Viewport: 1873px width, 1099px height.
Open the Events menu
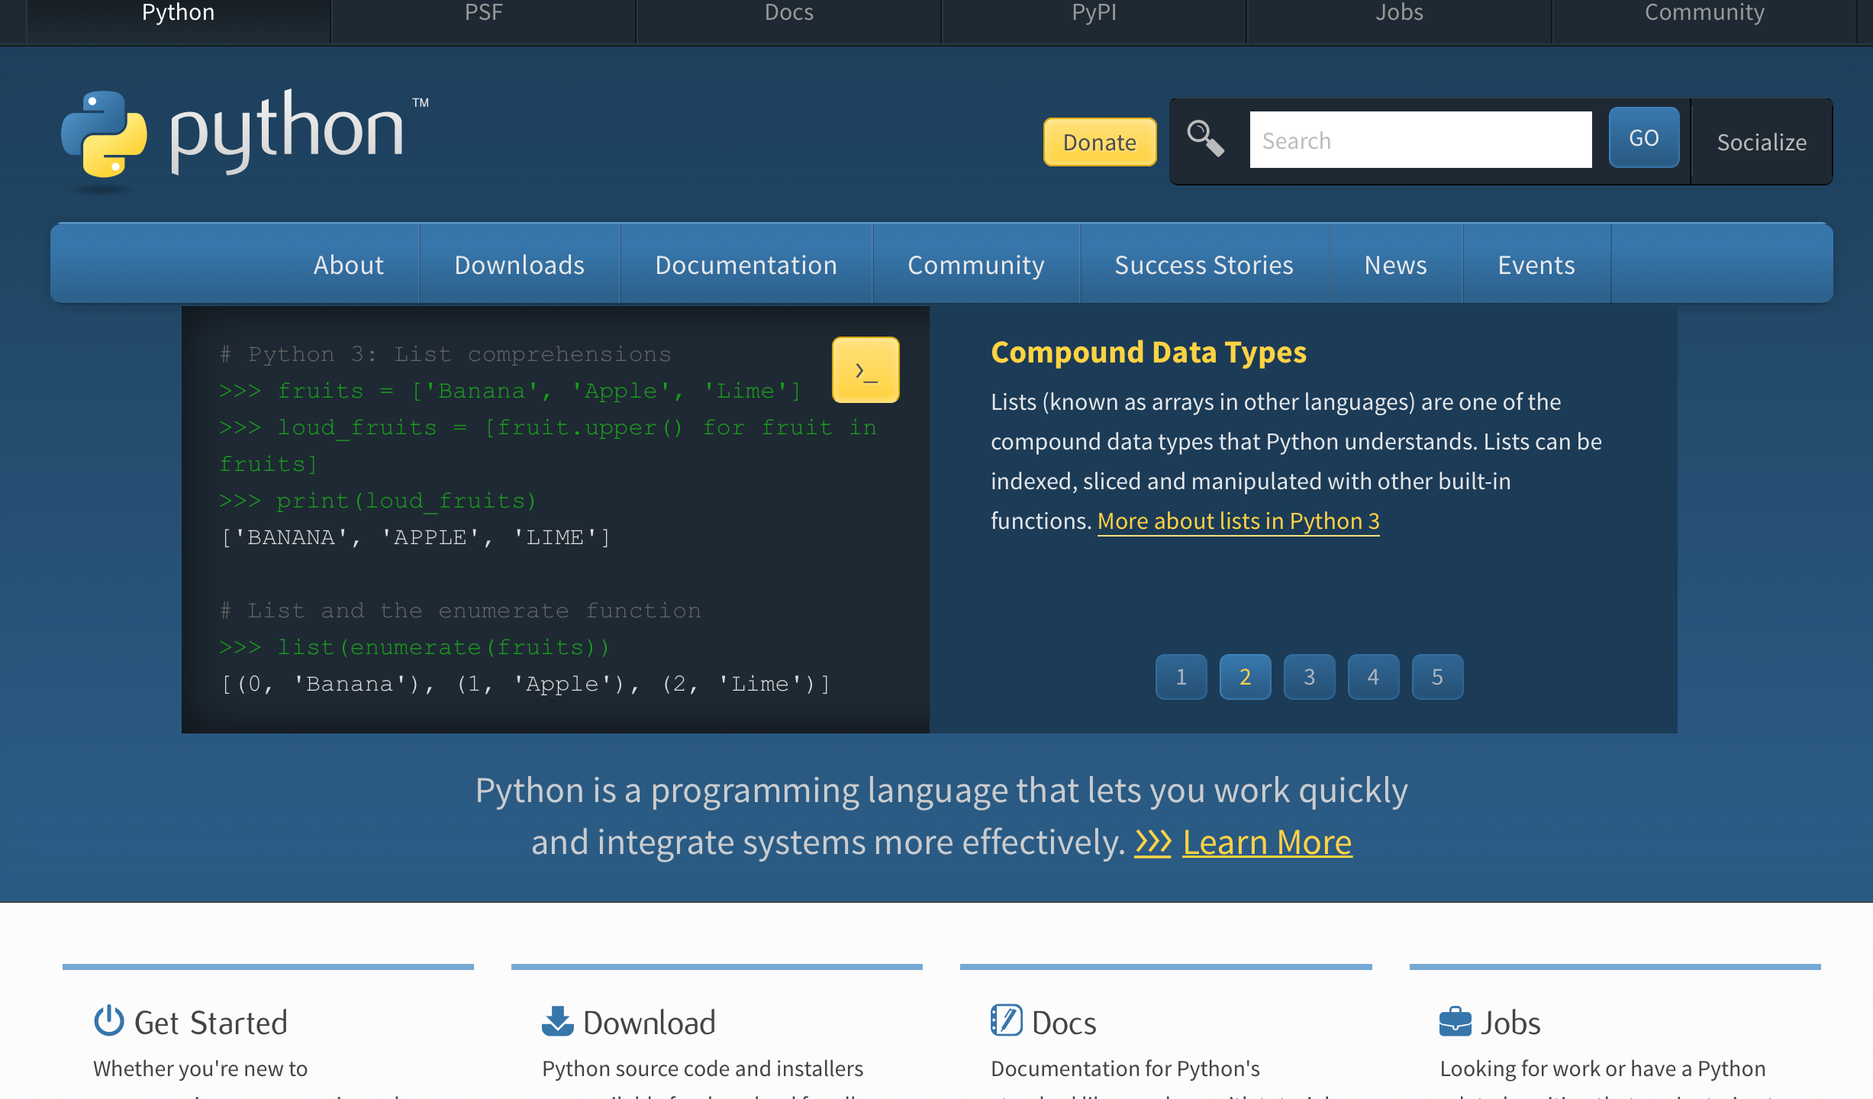(x=1536, y=265)
